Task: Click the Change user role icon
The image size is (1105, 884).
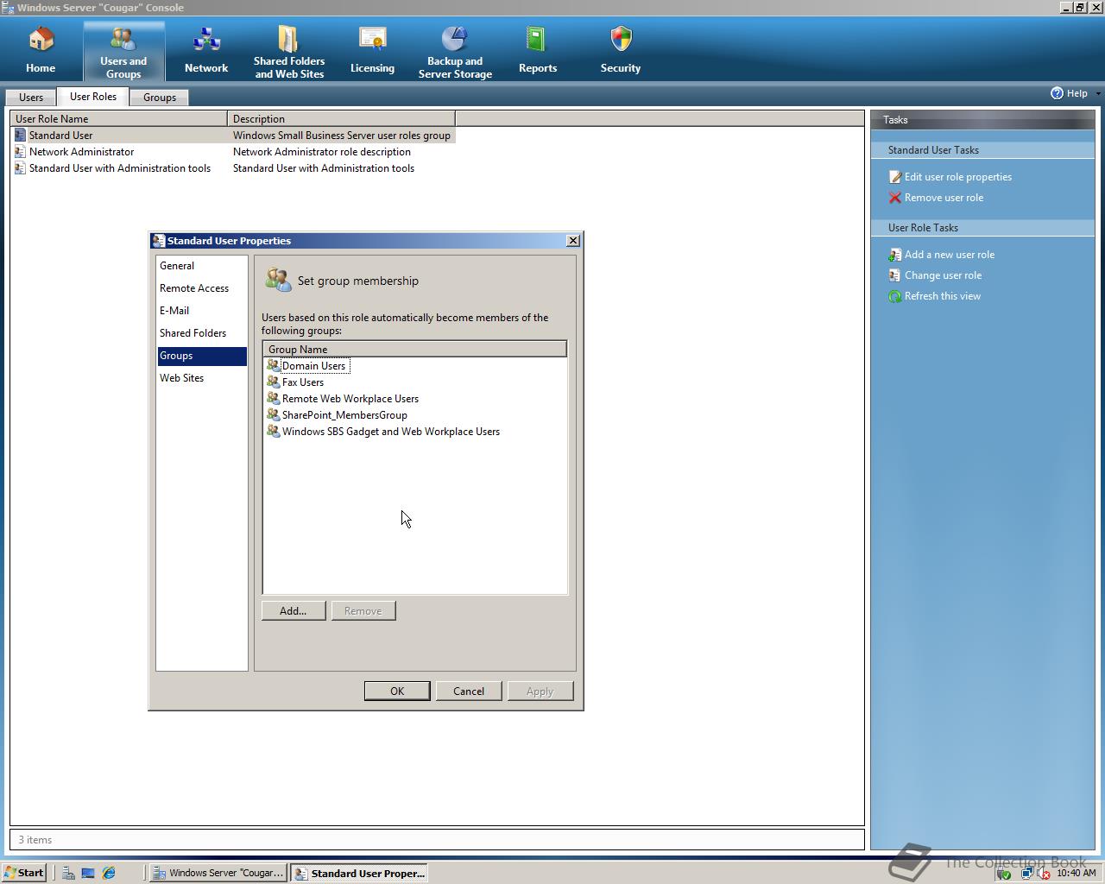Action: pyautogui.click(x=895, y=275)
